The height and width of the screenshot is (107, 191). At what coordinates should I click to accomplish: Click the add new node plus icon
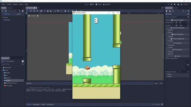(3, 11)
